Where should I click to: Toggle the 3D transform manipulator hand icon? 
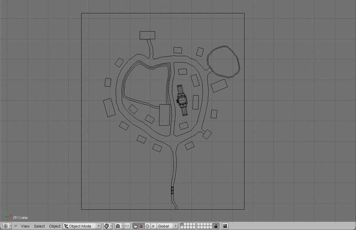(135, 226)
